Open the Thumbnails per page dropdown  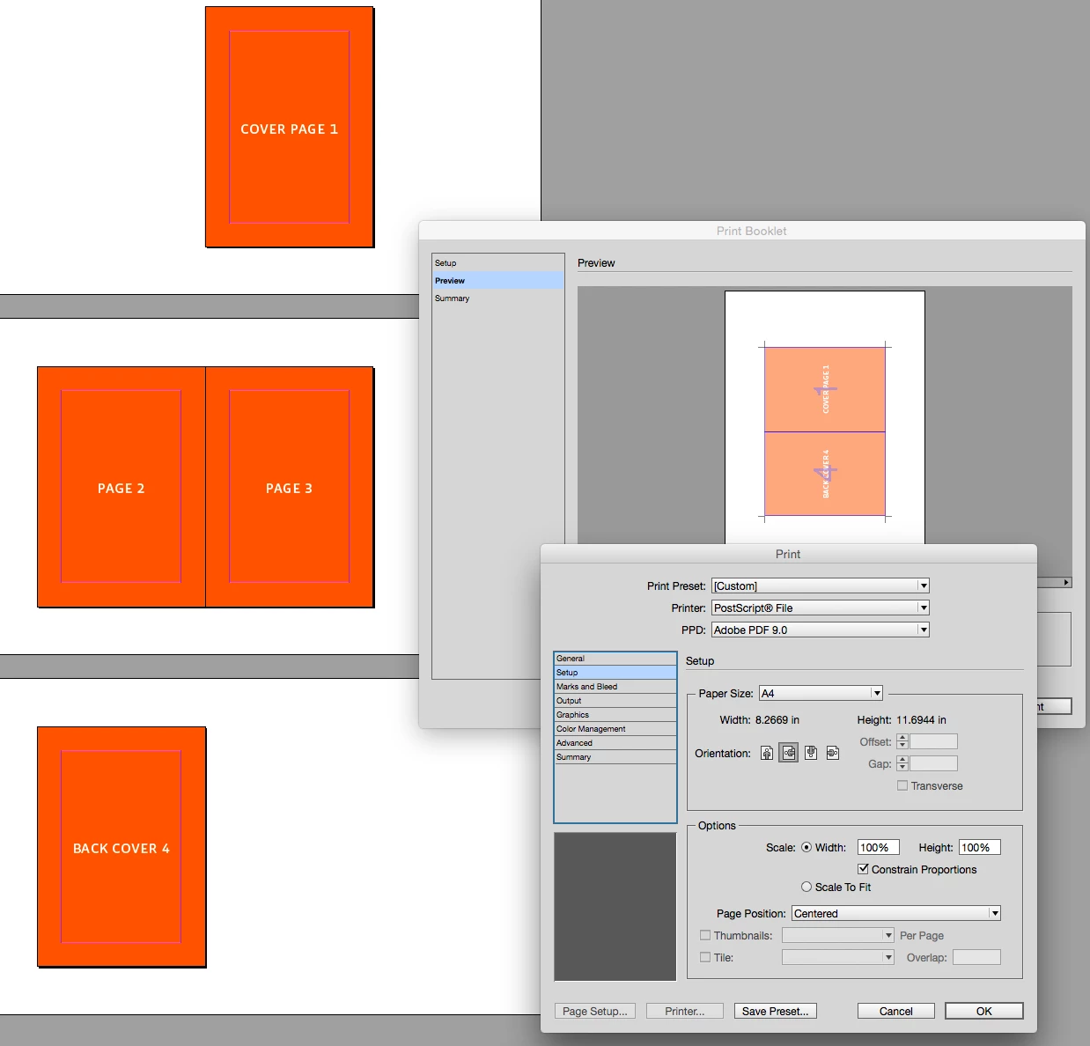[838, 935]
